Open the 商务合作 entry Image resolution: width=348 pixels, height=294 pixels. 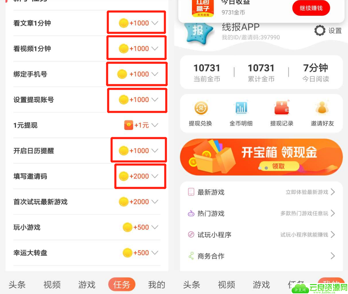point(261,256)
